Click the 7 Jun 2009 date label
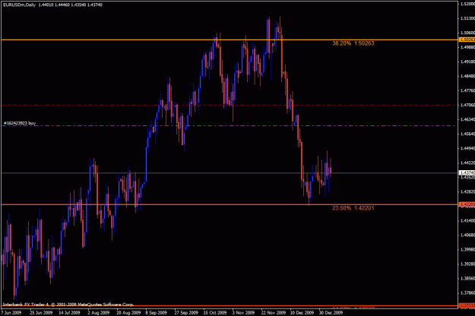 11,312
